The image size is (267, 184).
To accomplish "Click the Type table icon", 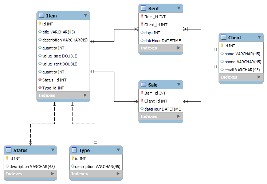I will pyautogui.click(x=74, y=150).
